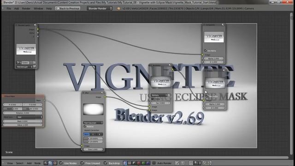Open the Fast Gaussian filter type dropdown

[93, 123]
